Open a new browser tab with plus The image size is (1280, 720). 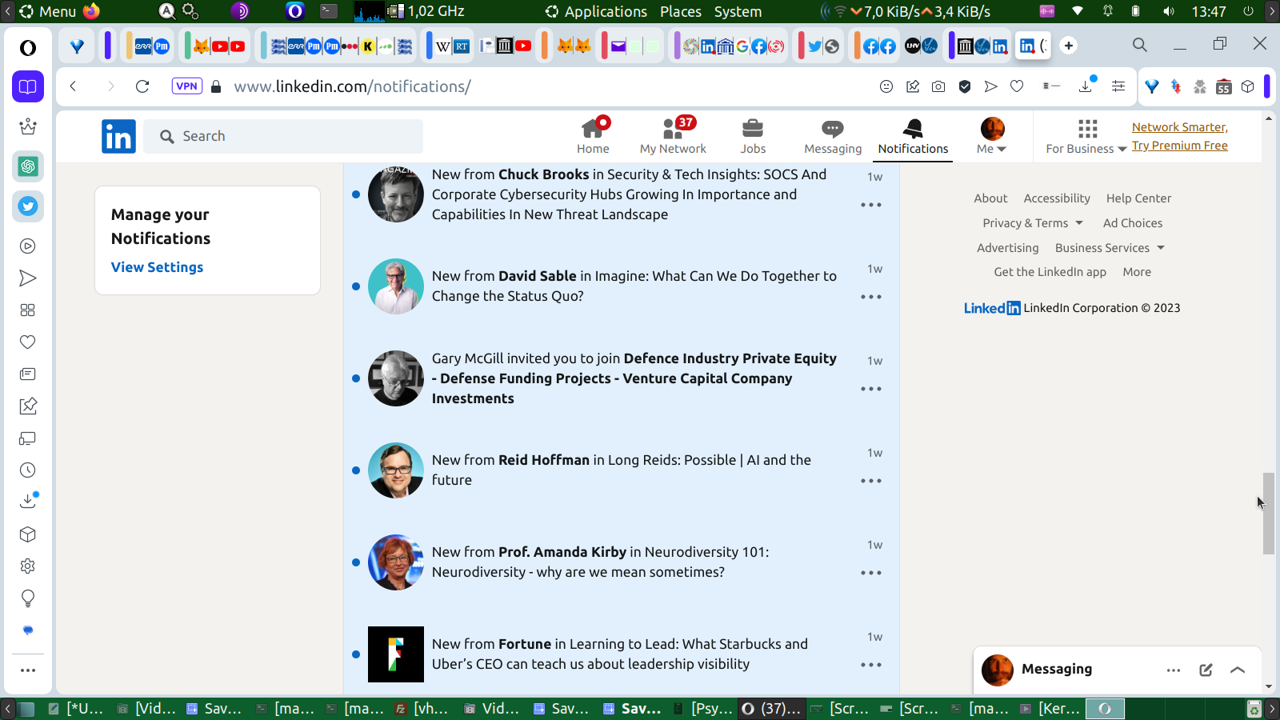(x=1069, y=46)
